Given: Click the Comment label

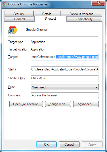Looking at the screenshot, I should 15,95.
